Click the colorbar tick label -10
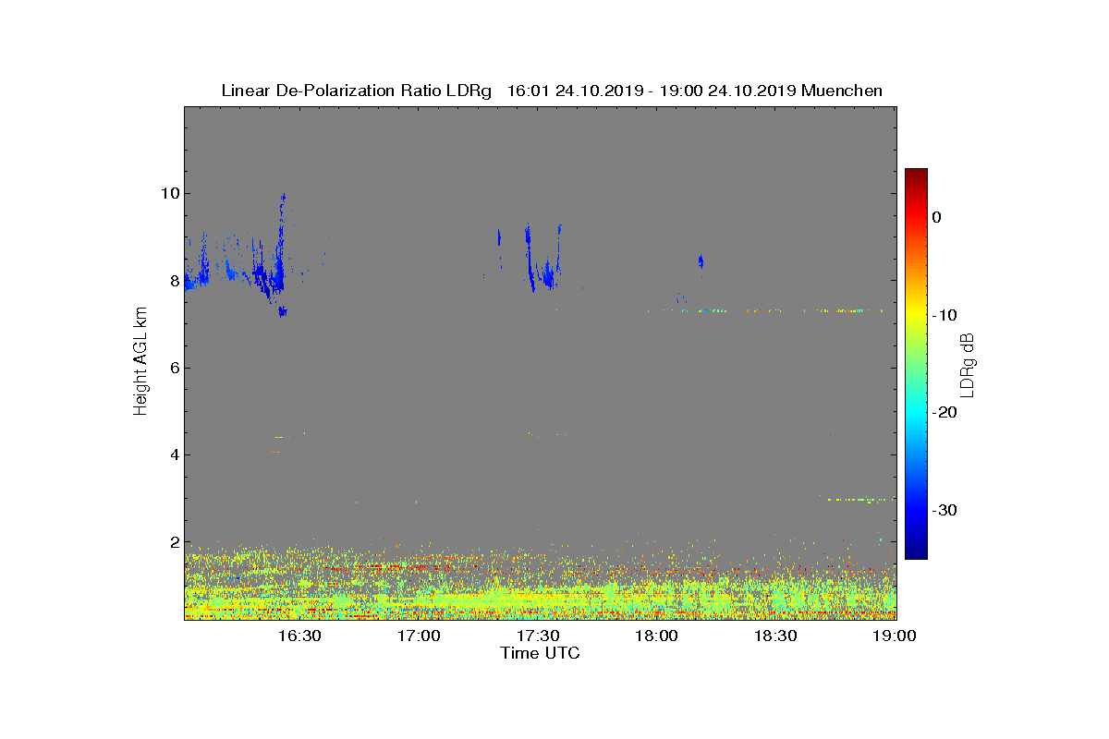The image size is (1109, 739). (x=944, y=315)
